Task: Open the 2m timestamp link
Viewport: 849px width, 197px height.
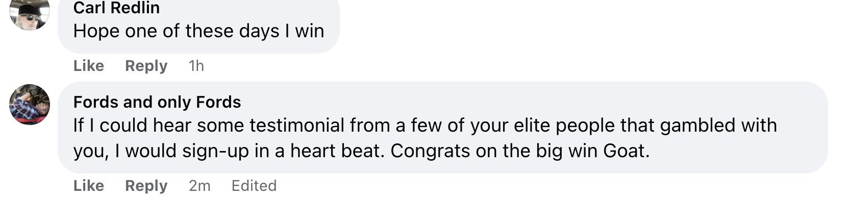Action: coord(199,186)
